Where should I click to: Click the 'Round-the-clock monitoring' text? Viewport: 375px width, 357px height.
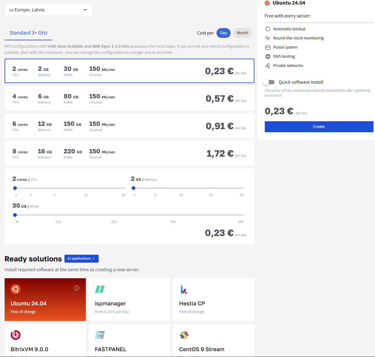[x=298, y=38]
